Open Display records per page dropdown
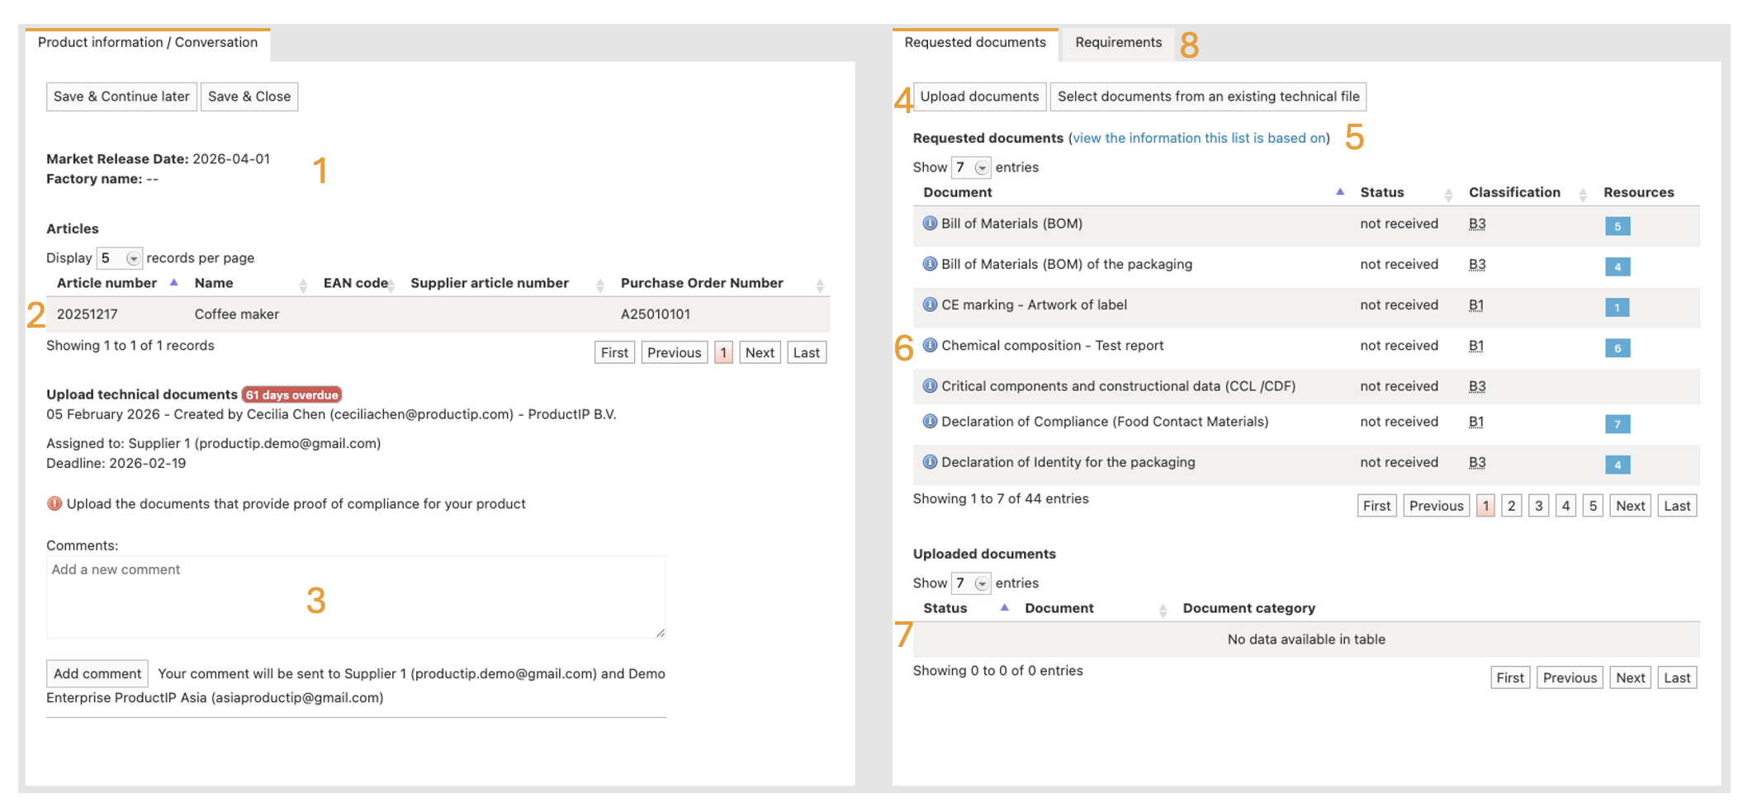 tap(120, 258)
